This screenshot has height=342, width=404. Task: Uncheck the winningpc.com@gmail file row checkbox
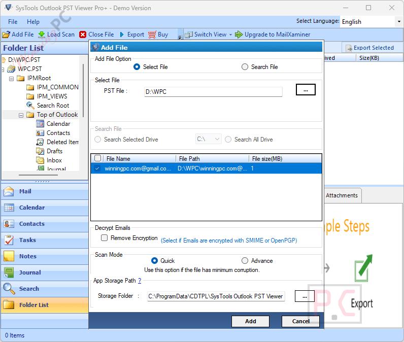pyautogui.click(x=97, y=168)
